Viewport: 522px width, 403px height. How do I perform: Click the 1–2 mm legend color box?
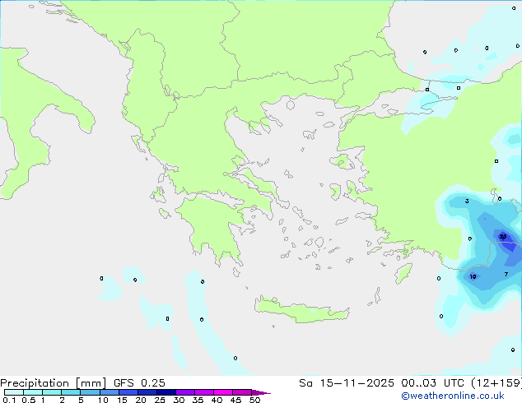click(x=52, y=392)
